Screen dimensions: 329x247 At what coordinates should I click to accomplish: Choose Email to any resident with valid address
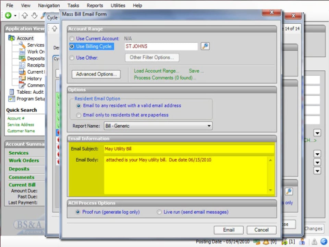pyautogui.click(x=78, y=106)
